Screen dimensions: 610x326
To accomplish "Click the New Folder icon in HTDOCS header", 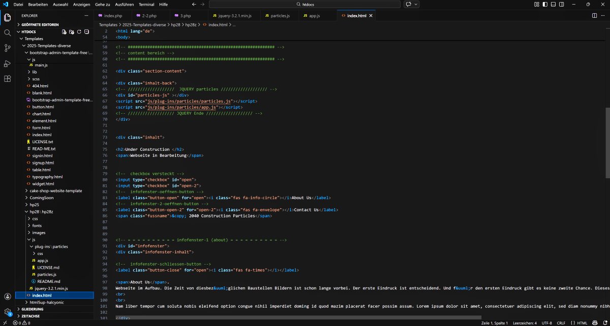I will coord(72,31).
